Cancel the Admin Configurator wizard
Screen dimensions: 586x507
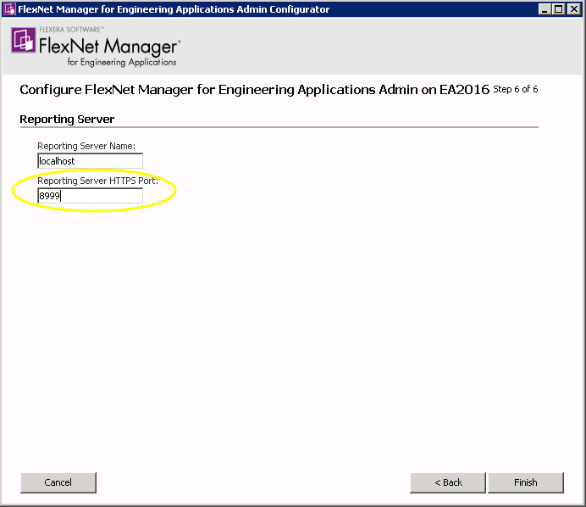(58, 482)
